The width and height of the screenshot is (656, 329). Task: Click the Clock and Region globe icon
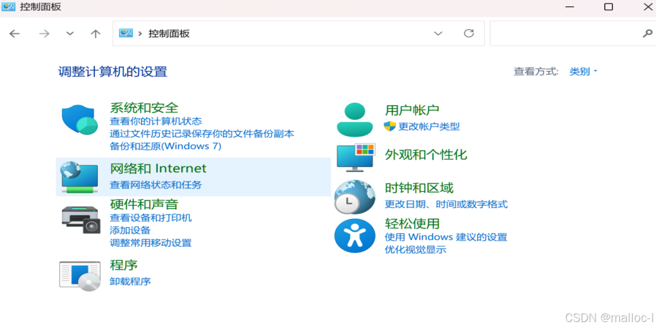pos(355,197)
